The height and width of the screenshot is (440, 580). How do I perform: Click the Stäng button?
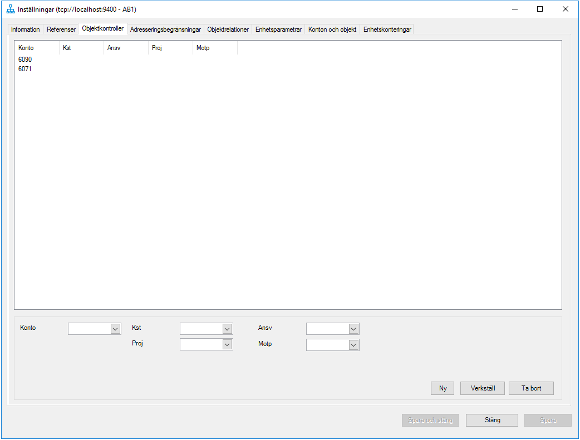491,420
